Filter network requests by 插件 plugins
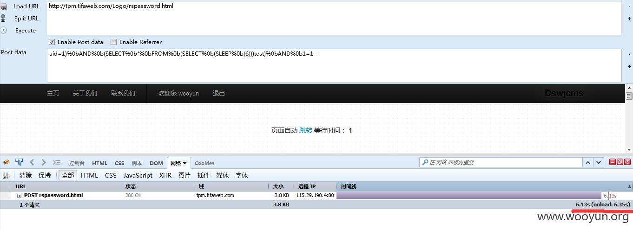633x230 pixels. tap(204, 175)
